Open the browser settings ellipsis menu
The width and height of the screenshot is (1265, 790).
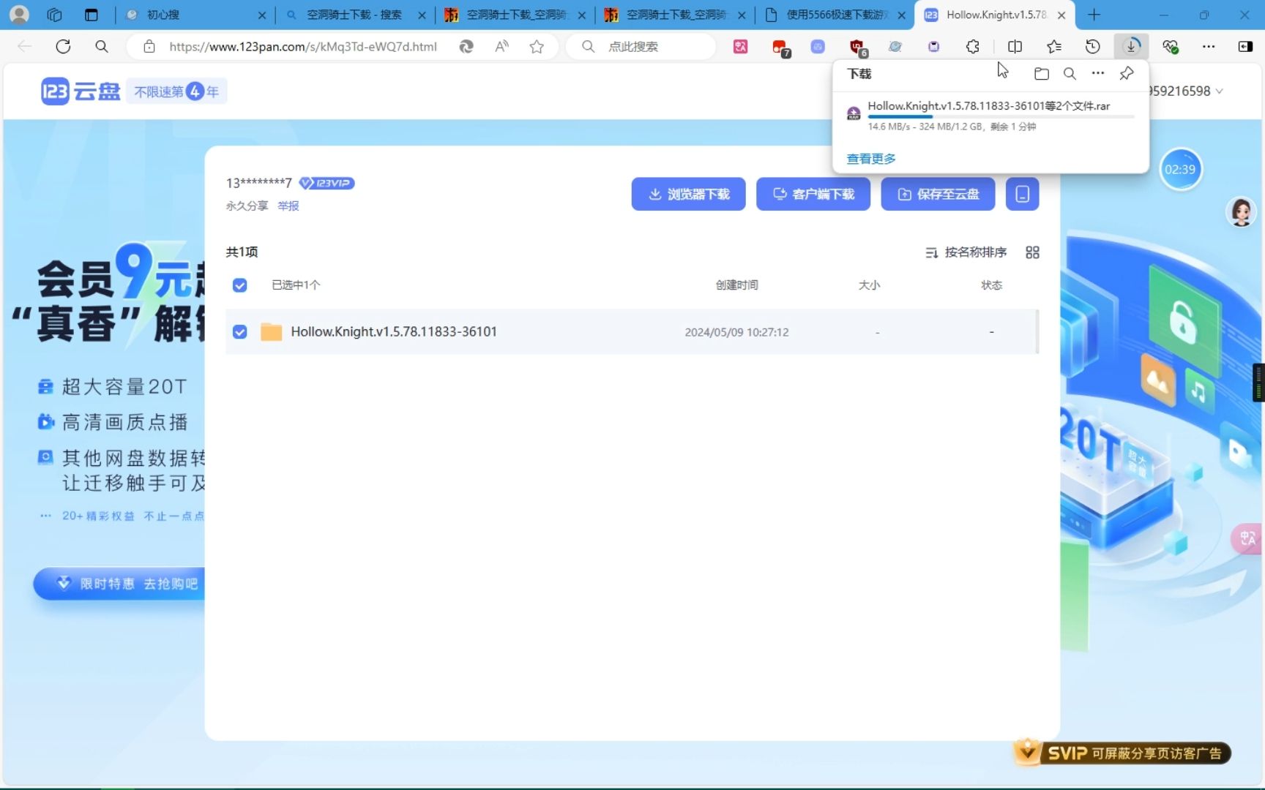coord(1209,46)
